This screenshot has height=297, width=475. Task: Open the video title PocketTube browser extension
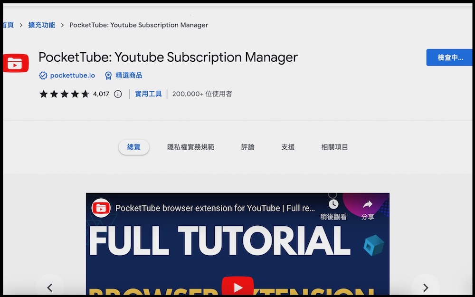pyautogui.click(x=215, y=208)
